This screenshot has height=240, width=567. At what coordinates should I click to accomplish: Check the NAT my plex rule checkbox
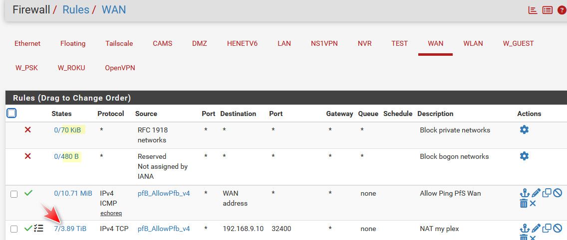pyautogui.click(x=14, y=229)
